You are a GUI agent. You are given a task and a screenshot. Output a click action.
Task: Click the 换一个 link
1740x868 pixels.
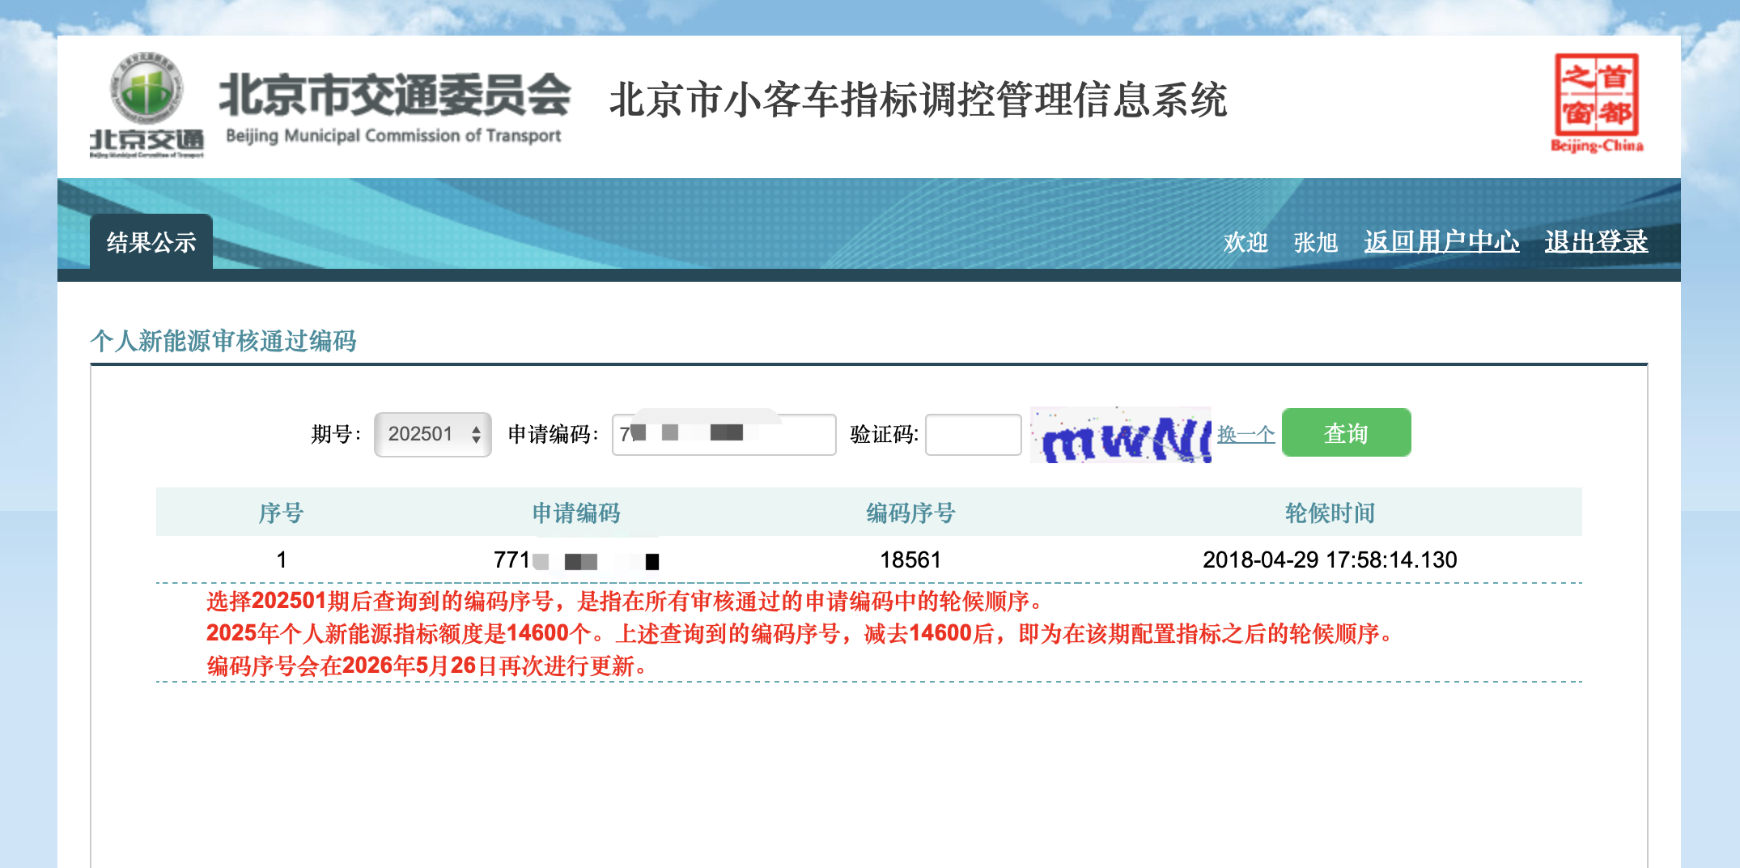(1246, 435)
